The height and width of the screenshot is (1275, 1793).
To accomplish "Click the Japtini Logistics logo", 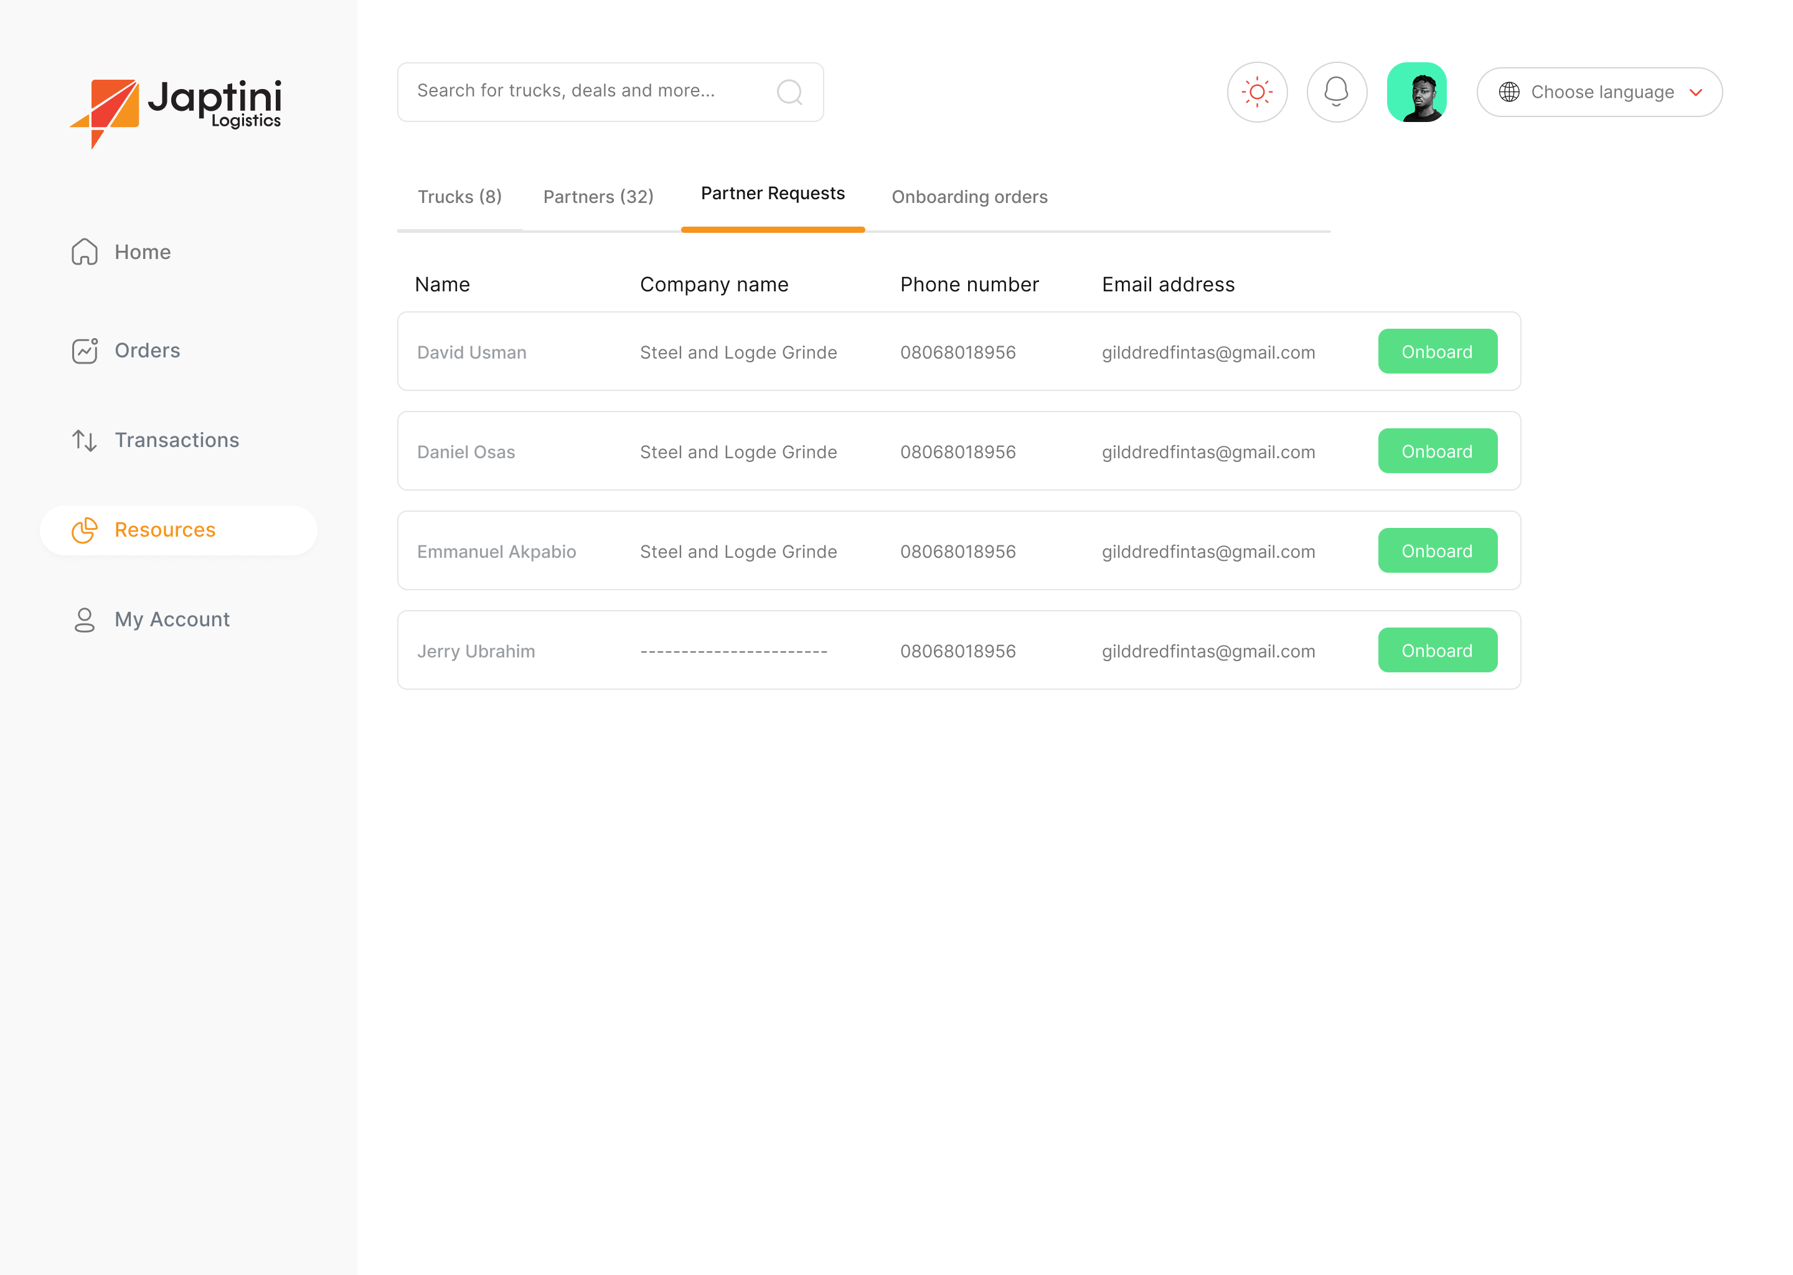I will [175, 113].
